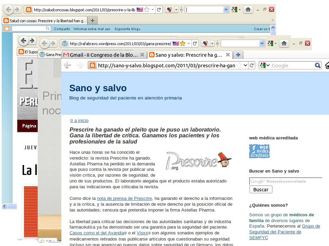Close the Sano y salvo tab
The image size is (329, 246).
228,55
